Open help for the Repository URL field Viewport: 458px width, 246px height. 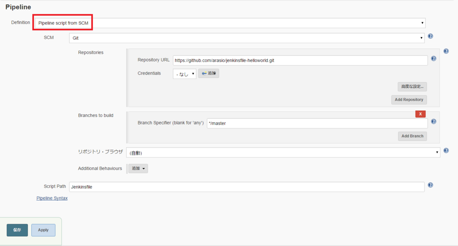point(433,58)
